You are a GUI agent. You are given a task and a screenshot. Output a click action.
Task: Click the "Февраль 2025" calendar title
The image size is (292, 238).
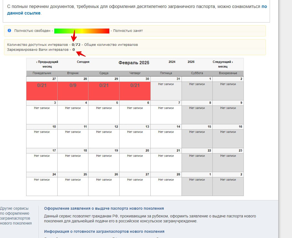[134, 63]
